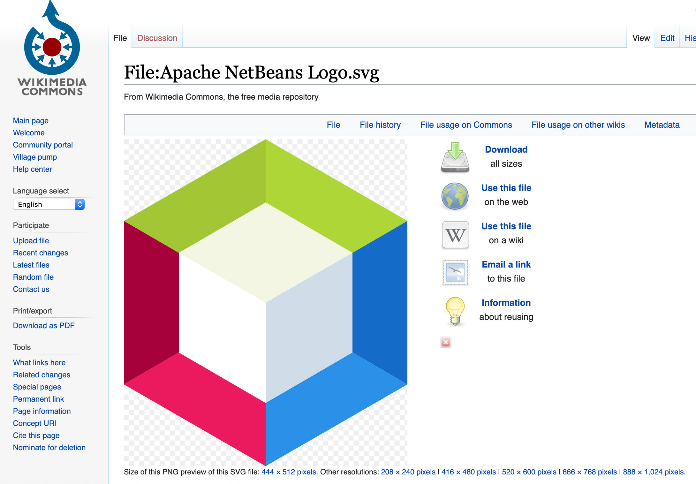
Task: Click File usage on other wikis
Action: pyautogui.click(x=578, y=125)
